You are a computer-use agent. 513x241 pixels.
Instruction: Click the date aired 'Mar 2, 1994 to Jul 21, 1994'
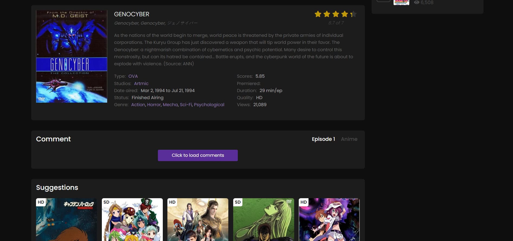pyautogui.click(x=168, y=90)
